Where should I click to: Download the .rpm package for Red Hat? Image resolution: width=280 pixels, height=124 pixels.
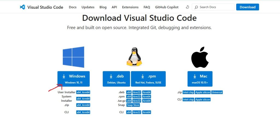(x=148, y=79)
